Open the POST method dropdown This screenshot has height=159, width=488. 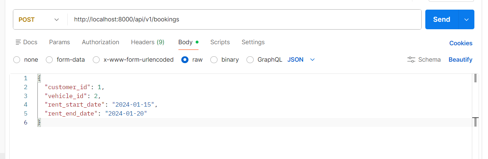point(39,20)
